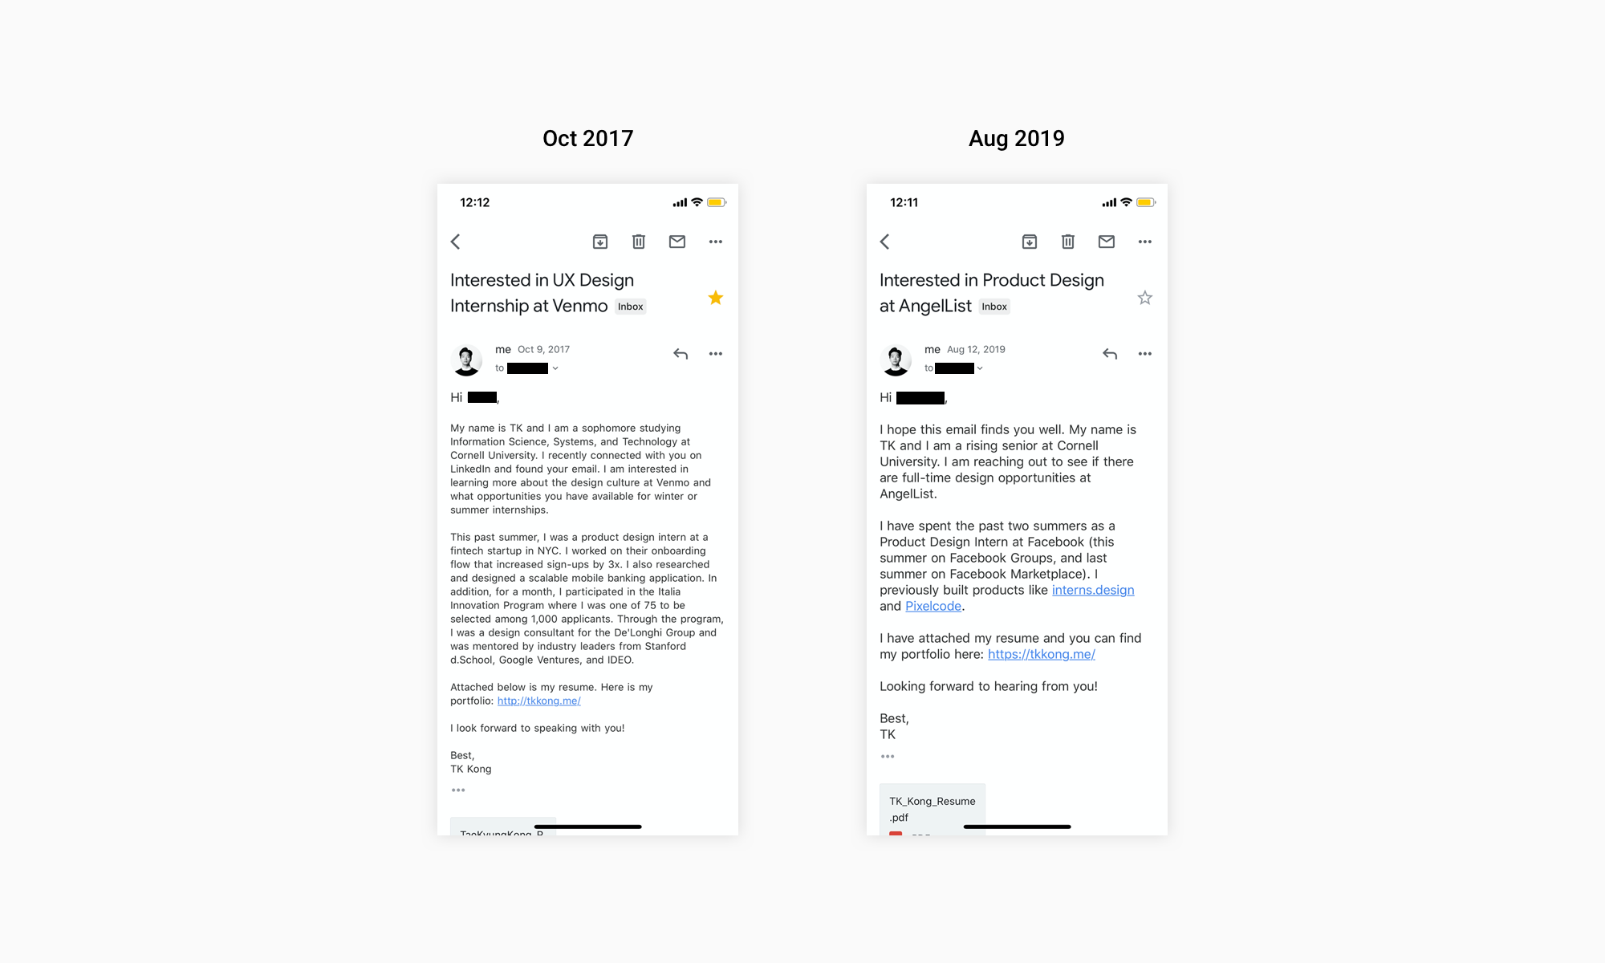Viewport: 1605px width, 963px height.
Task: Navigate back using left arrow on Oct 2017 view
Action: (457, 240)
